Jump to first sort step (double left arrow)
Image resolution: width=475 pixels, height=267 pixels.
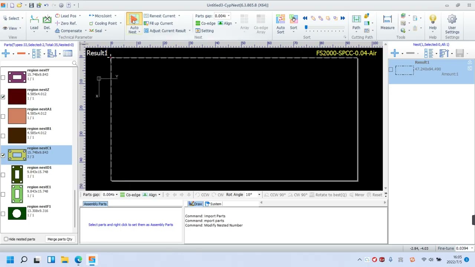[x=305, y=18]
